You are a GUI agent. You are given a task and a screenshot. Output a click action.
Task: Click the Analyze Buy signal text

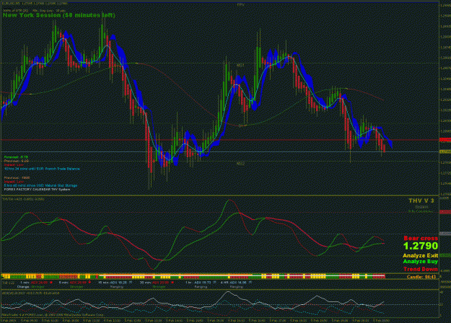pos(421,262)
